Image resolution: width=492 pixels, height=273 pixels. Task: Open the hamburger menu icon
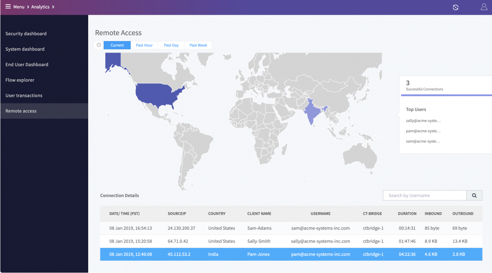tap(8, 7)
